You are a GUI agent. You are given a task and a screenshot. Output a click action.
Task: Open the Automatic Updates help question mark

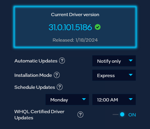[x=62, y=61]
